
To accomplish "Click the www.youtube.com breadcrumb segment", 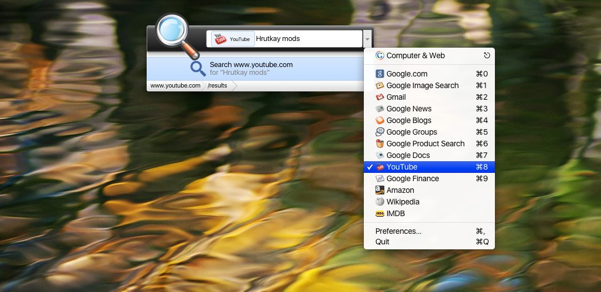I will [175, 86].
